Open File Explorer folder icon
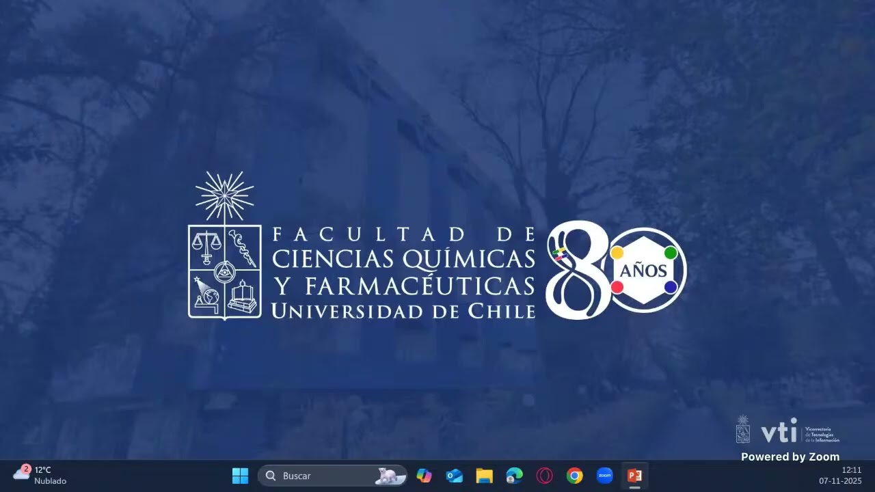Image resolution: width=875 pixels, height=492 pixels. click(x=485, y=476)
